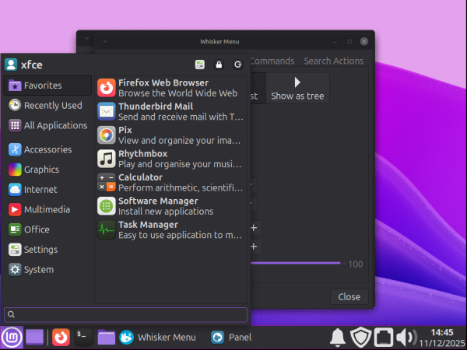Launch Task Manager from favorites

(170, 229)
